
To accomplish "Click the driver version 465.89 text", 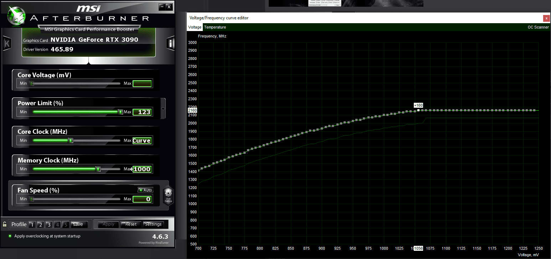I will [x=62, y=49].
